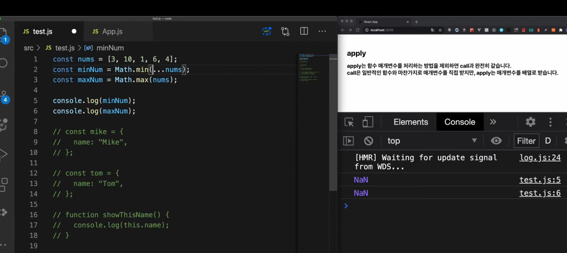The width and height of the screenshot is (567, 253).
Task: Show more DevTools tabs
Action: pos(493,122)
